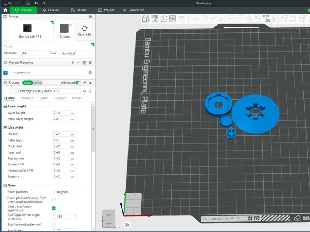Image resolution: width=310 pixels, height=232 pixels.
Task: Open the nozzle Flow Standard dropdown
Action: [x=74, y=53]
